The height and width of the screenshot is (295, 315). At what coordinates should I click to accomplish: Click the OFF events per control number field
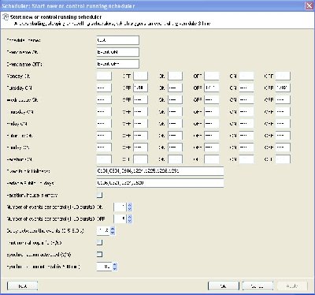tap(120, 218)
